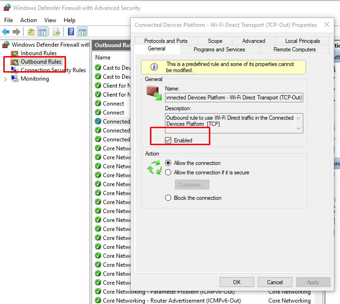The image size is (340, 304).
Task: Click the green recycle arrows Action icon
Action: click(154, 167)
